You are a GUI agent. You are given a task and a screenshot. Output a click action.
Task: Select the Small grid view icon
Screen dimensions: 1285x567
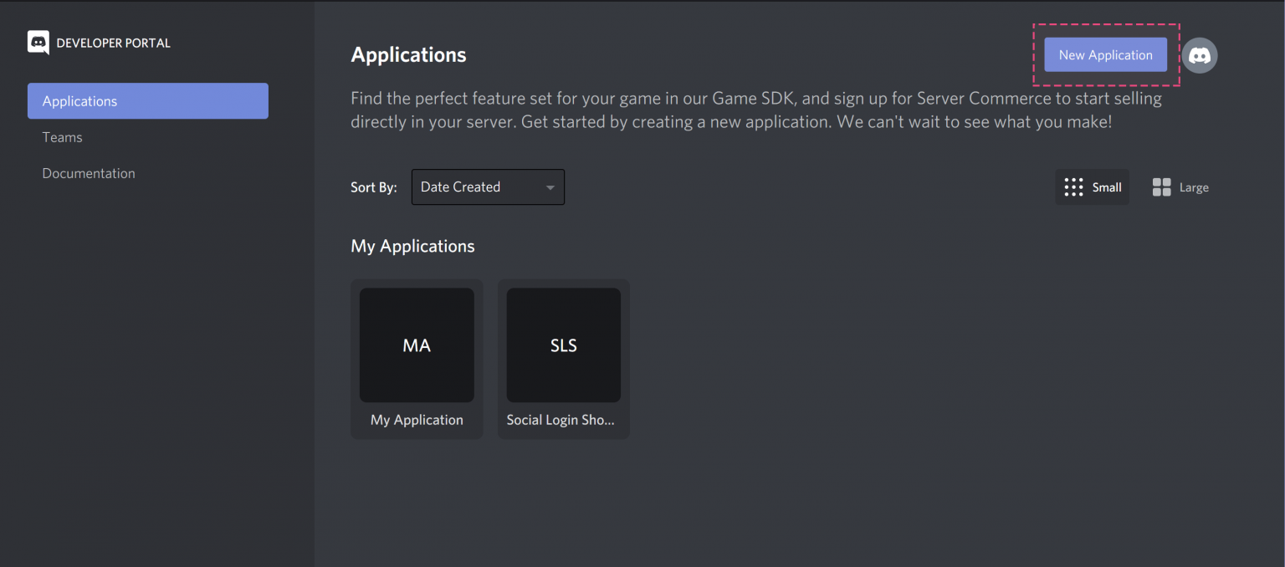tap(1092, 186)
